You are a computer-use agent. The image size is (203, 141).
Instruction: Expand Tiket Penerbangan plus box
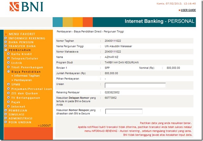[x=9, y=67]
